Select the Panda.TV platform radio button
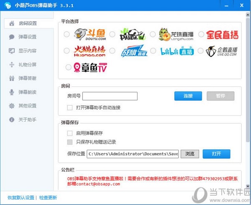251x205 pixels. 112,34
